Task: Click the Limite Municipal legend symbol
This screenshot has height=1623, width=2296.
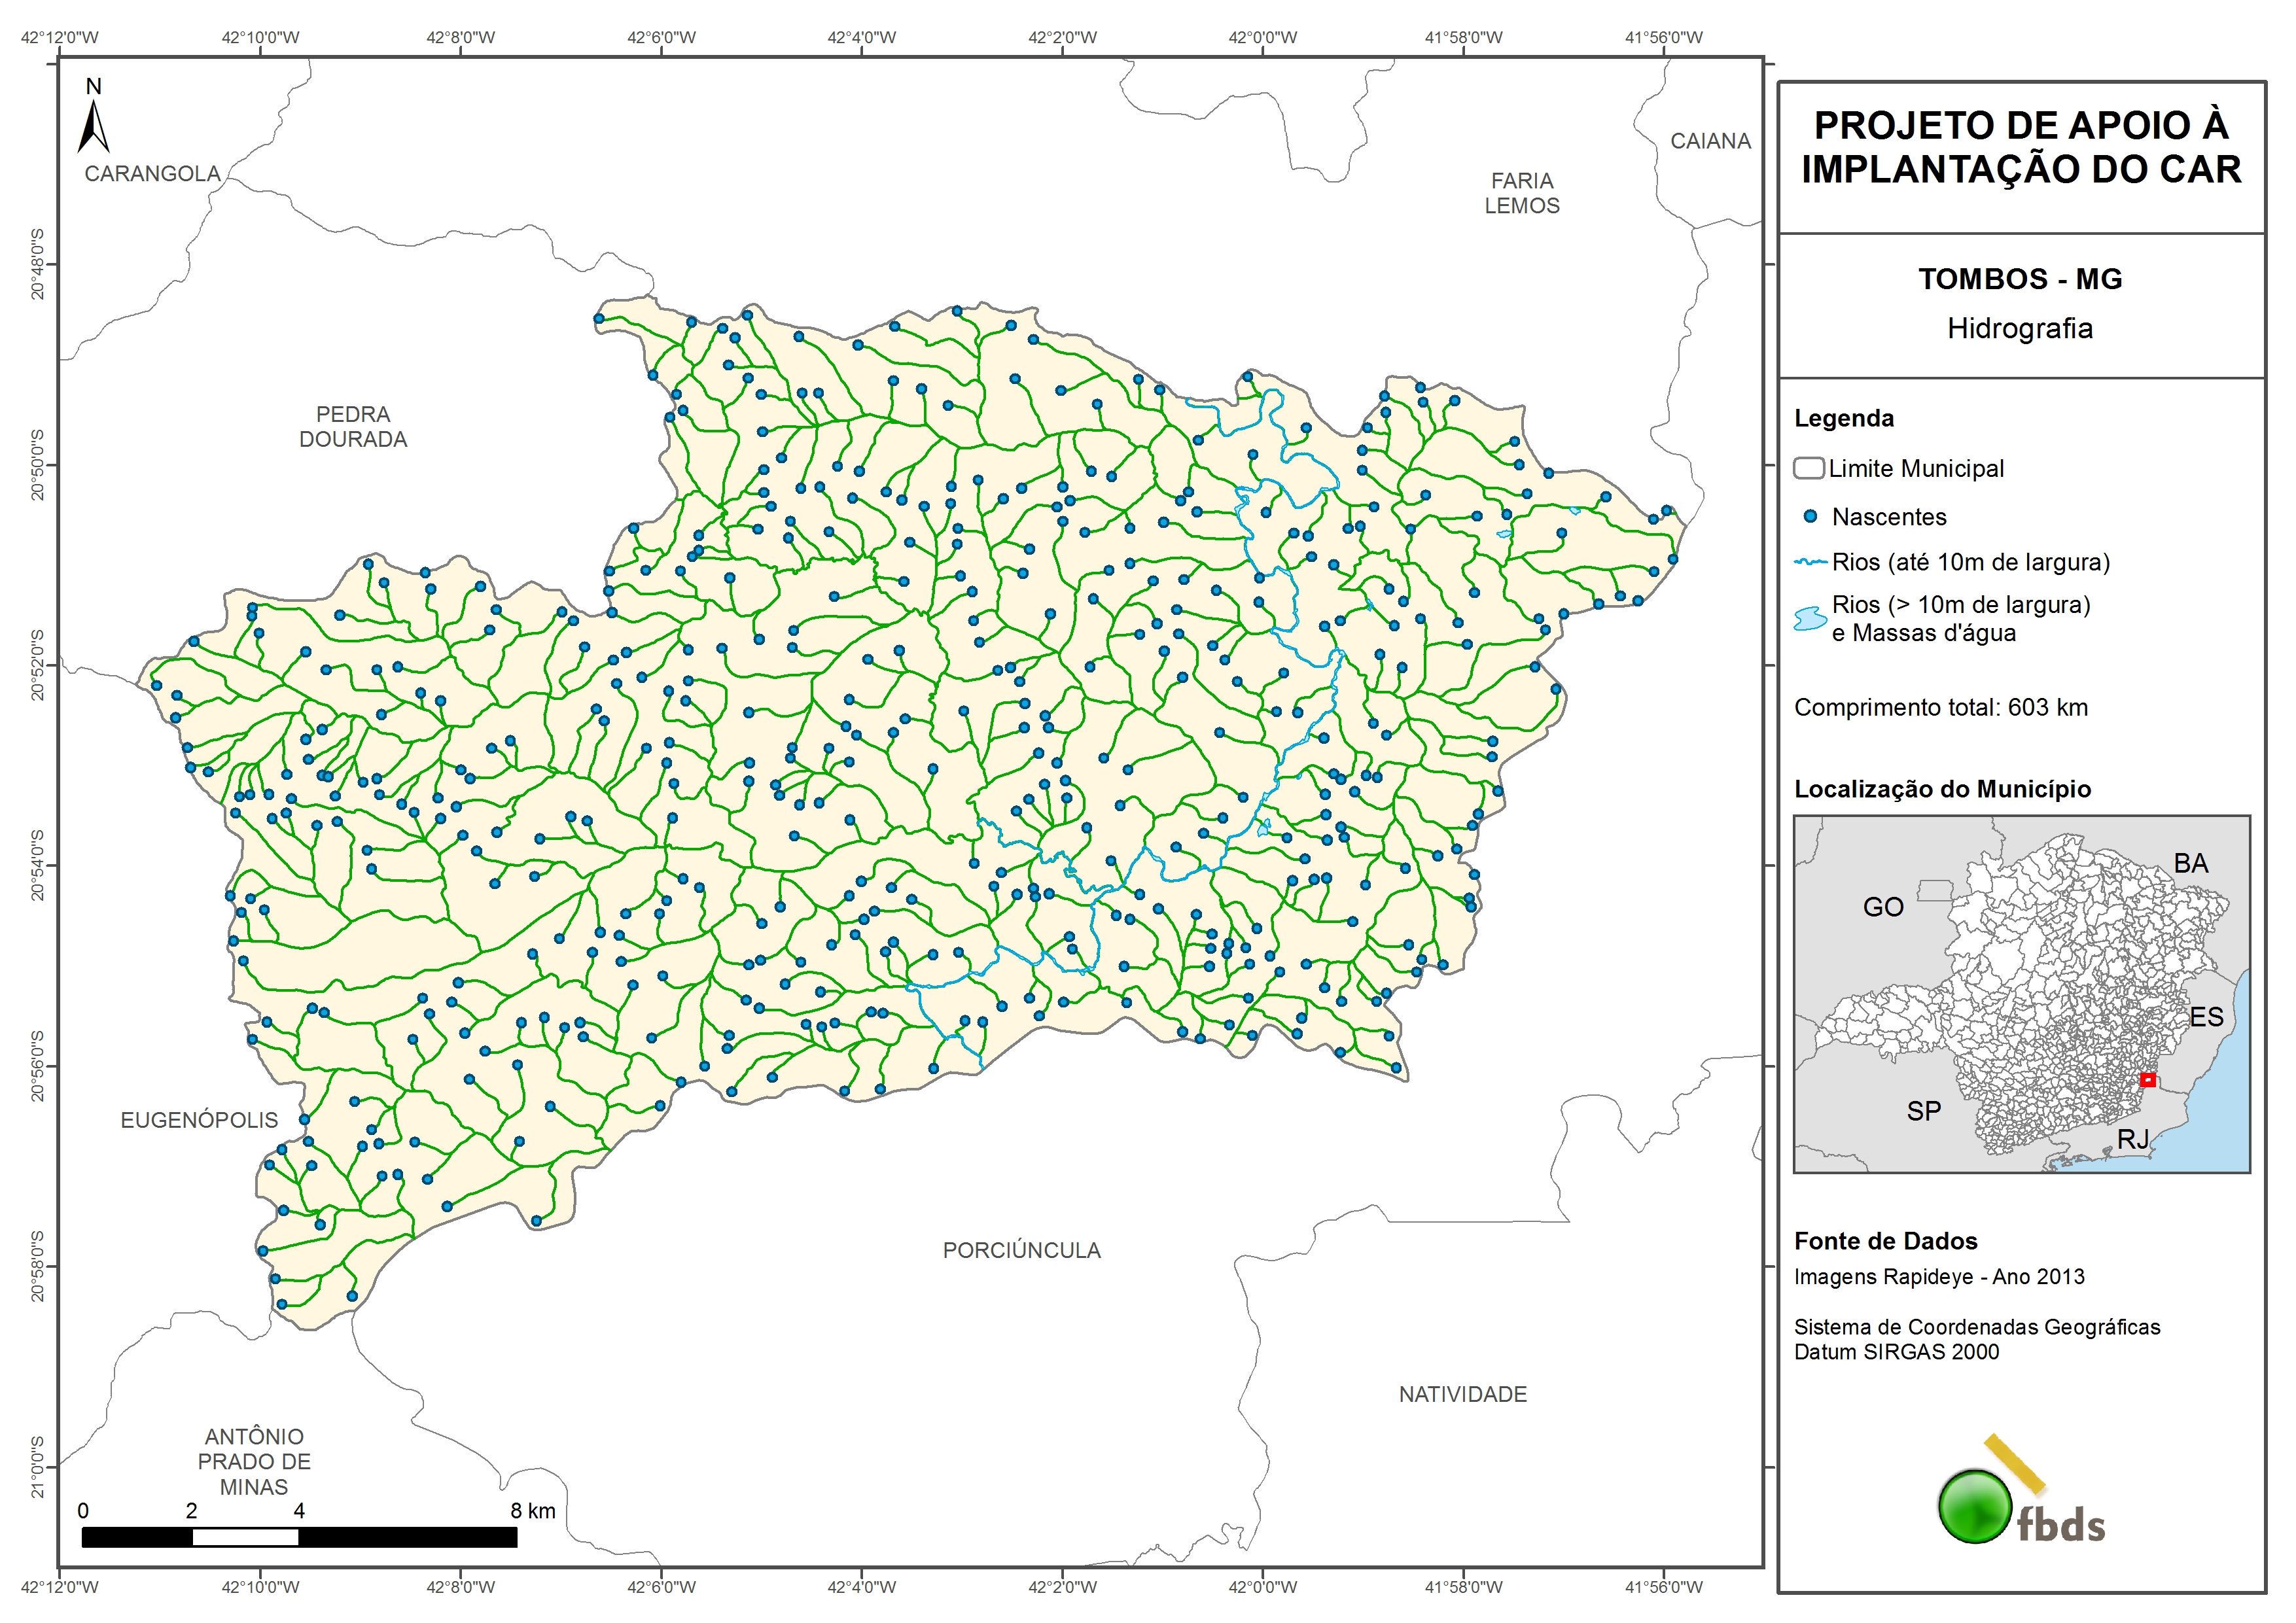Action: click(x=1808, y=468)
